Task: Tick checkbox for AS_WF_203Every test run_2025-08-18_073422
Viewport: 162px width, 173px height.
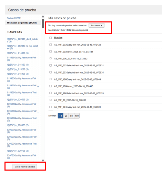Action: coord(50,45)
